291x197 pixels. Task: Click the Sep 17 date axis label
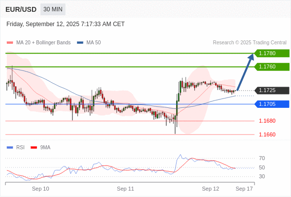click(244, 189)
